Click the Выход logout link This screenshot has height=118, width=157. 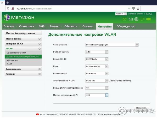pyautogui.click(x=148, y=14)
